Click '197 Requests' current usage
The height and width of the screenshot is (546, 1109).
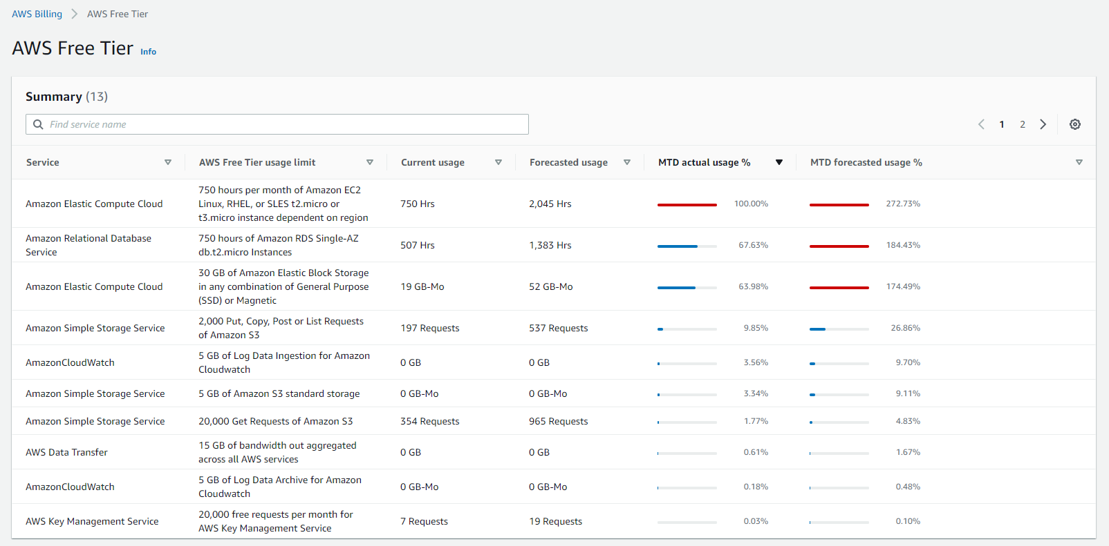[430, 328]
